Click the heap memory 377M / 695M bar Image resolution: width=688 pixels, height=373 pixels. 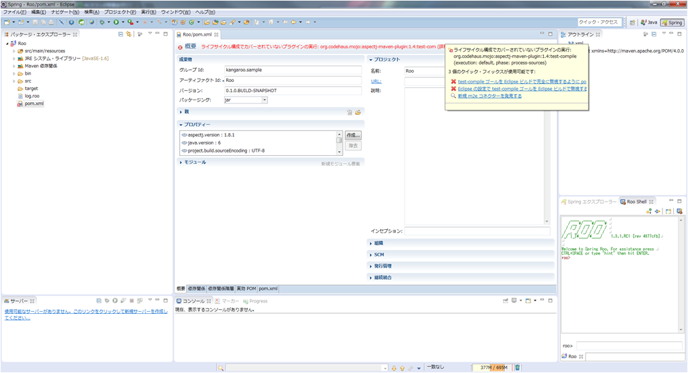(x=492, y=368)
